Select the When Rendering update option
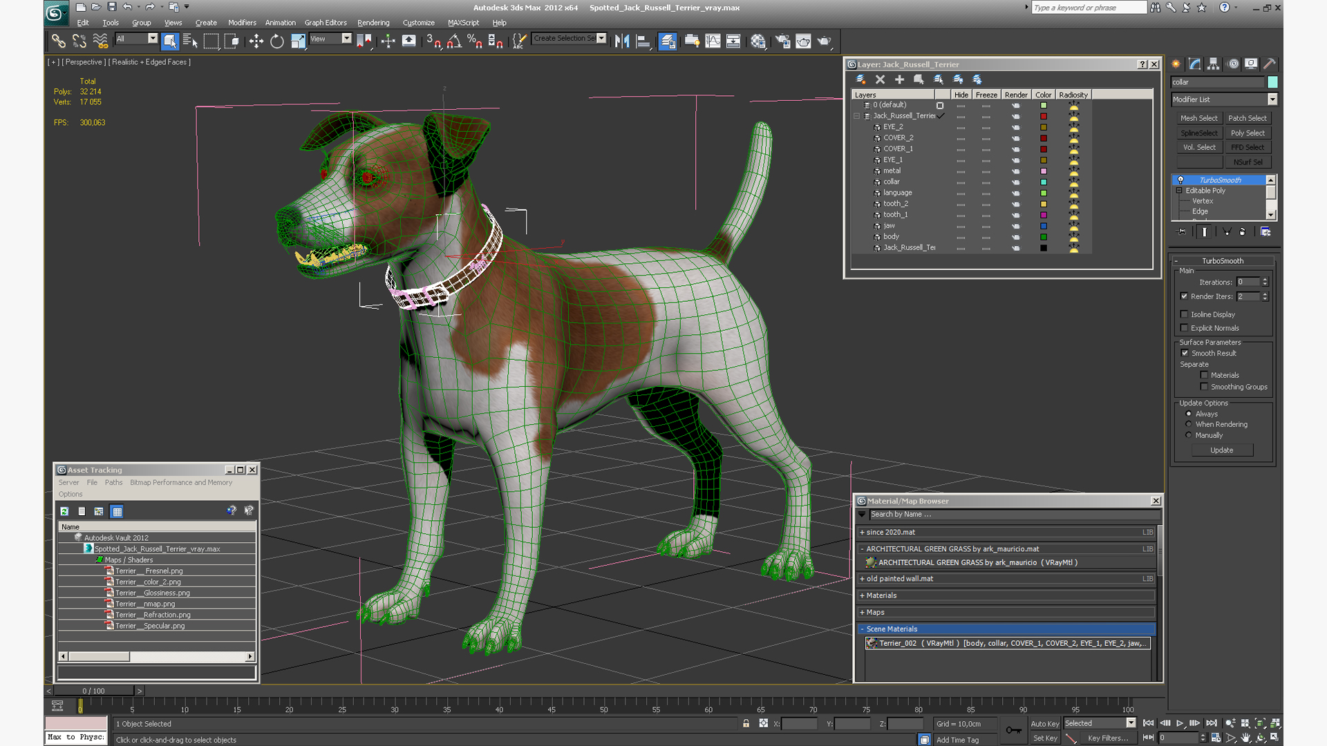1327x746 pixels. [1189, 424]
